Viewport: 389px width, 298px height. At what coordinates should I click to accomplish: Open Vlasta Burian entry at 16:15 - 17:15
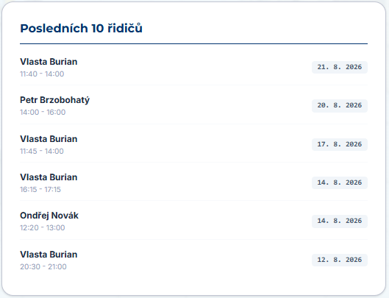click(193, 182)
